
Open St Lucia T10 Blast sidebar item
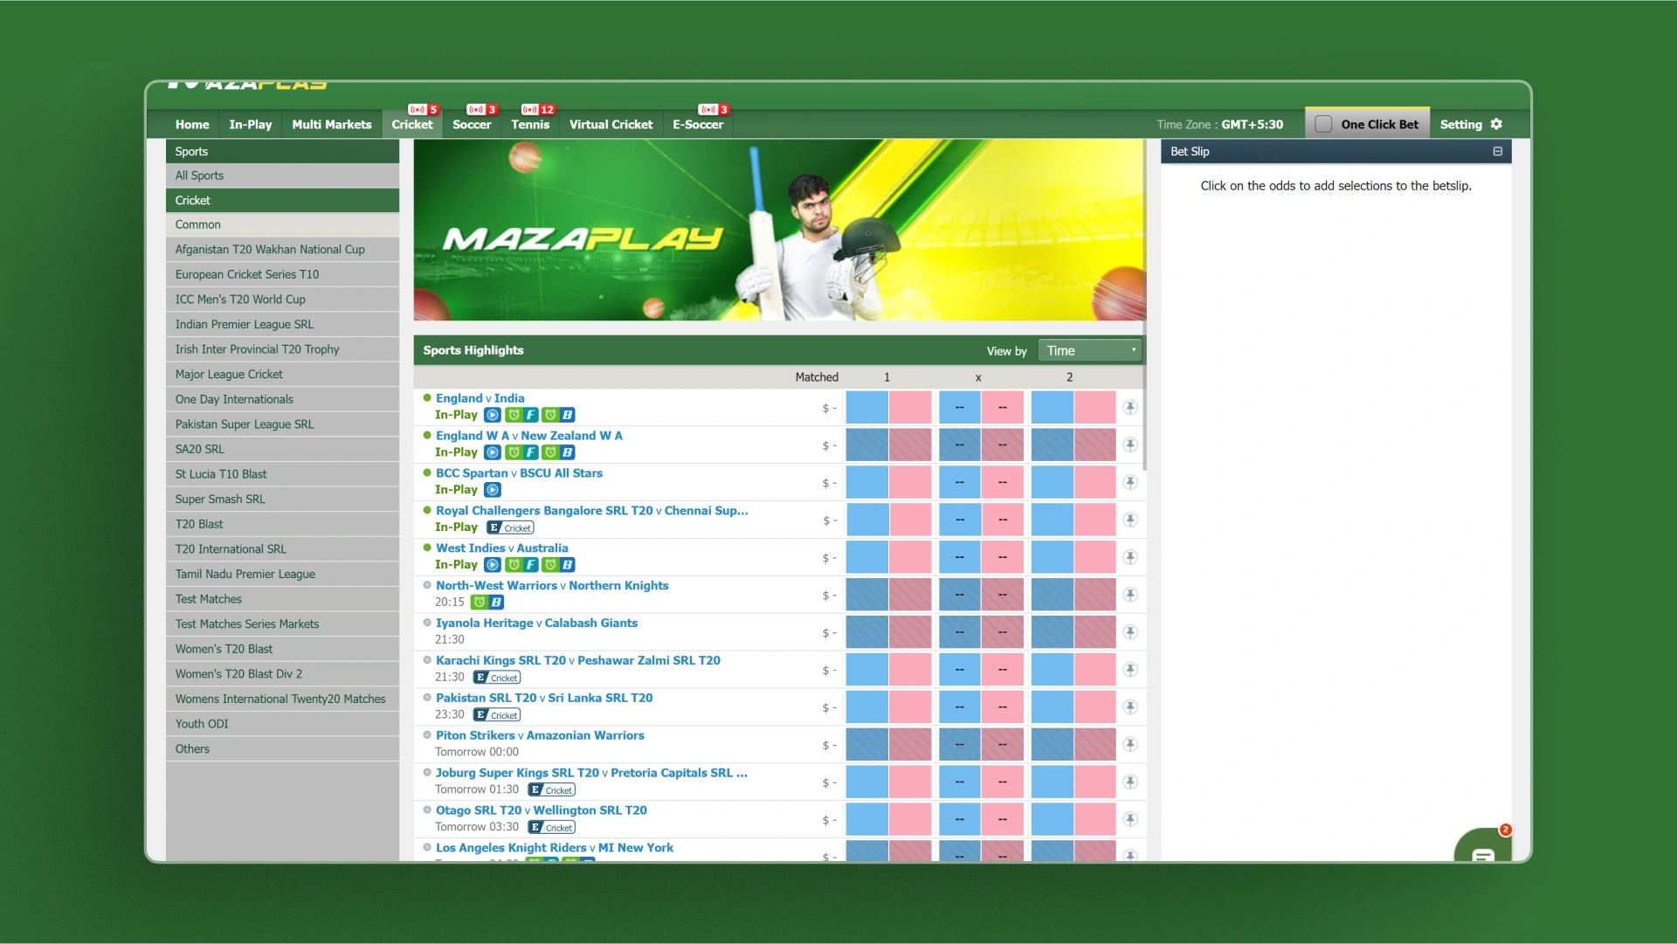282,474
